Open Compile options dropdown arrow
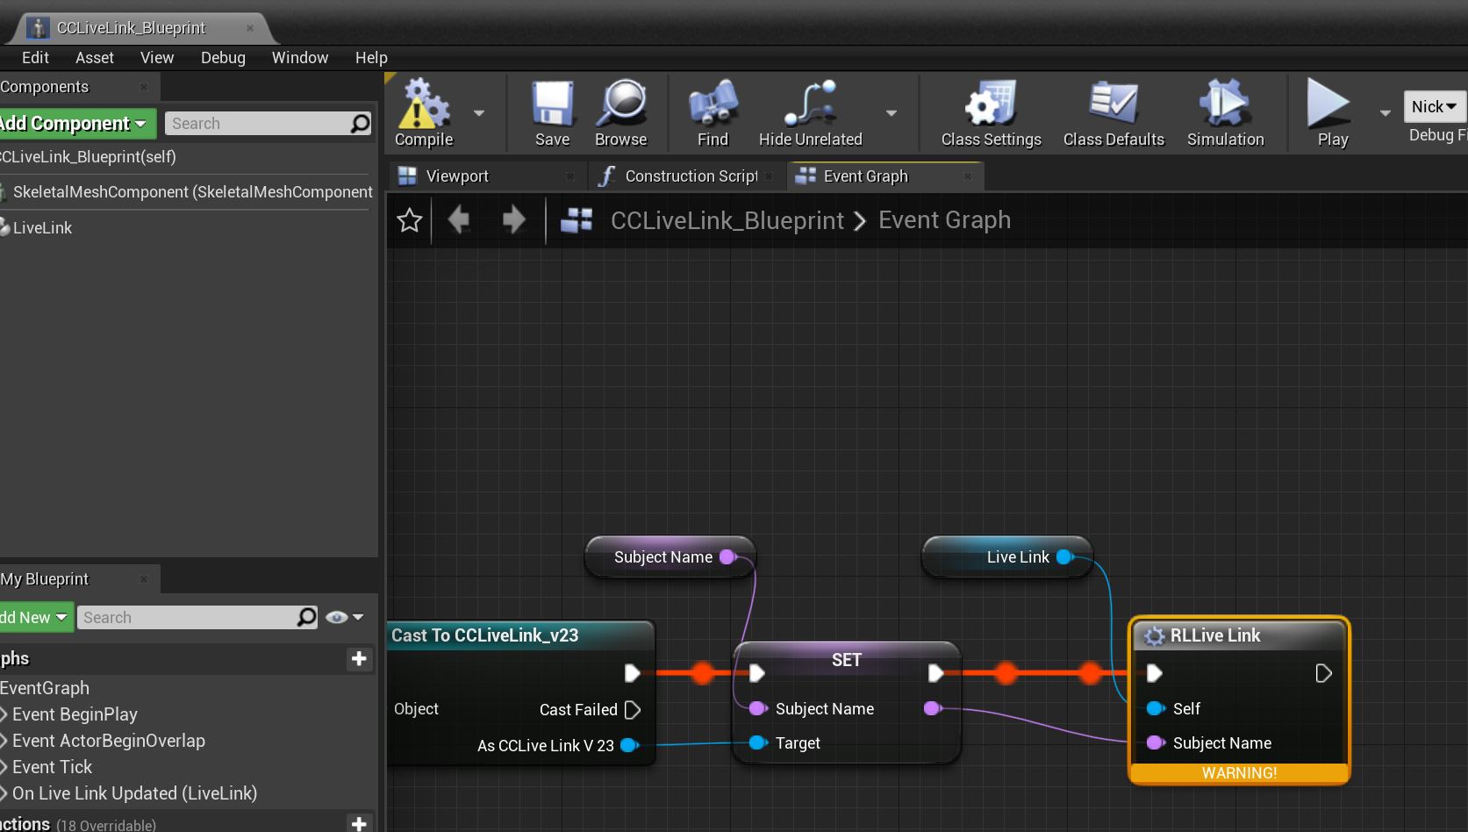 click(x=479, y=113)
